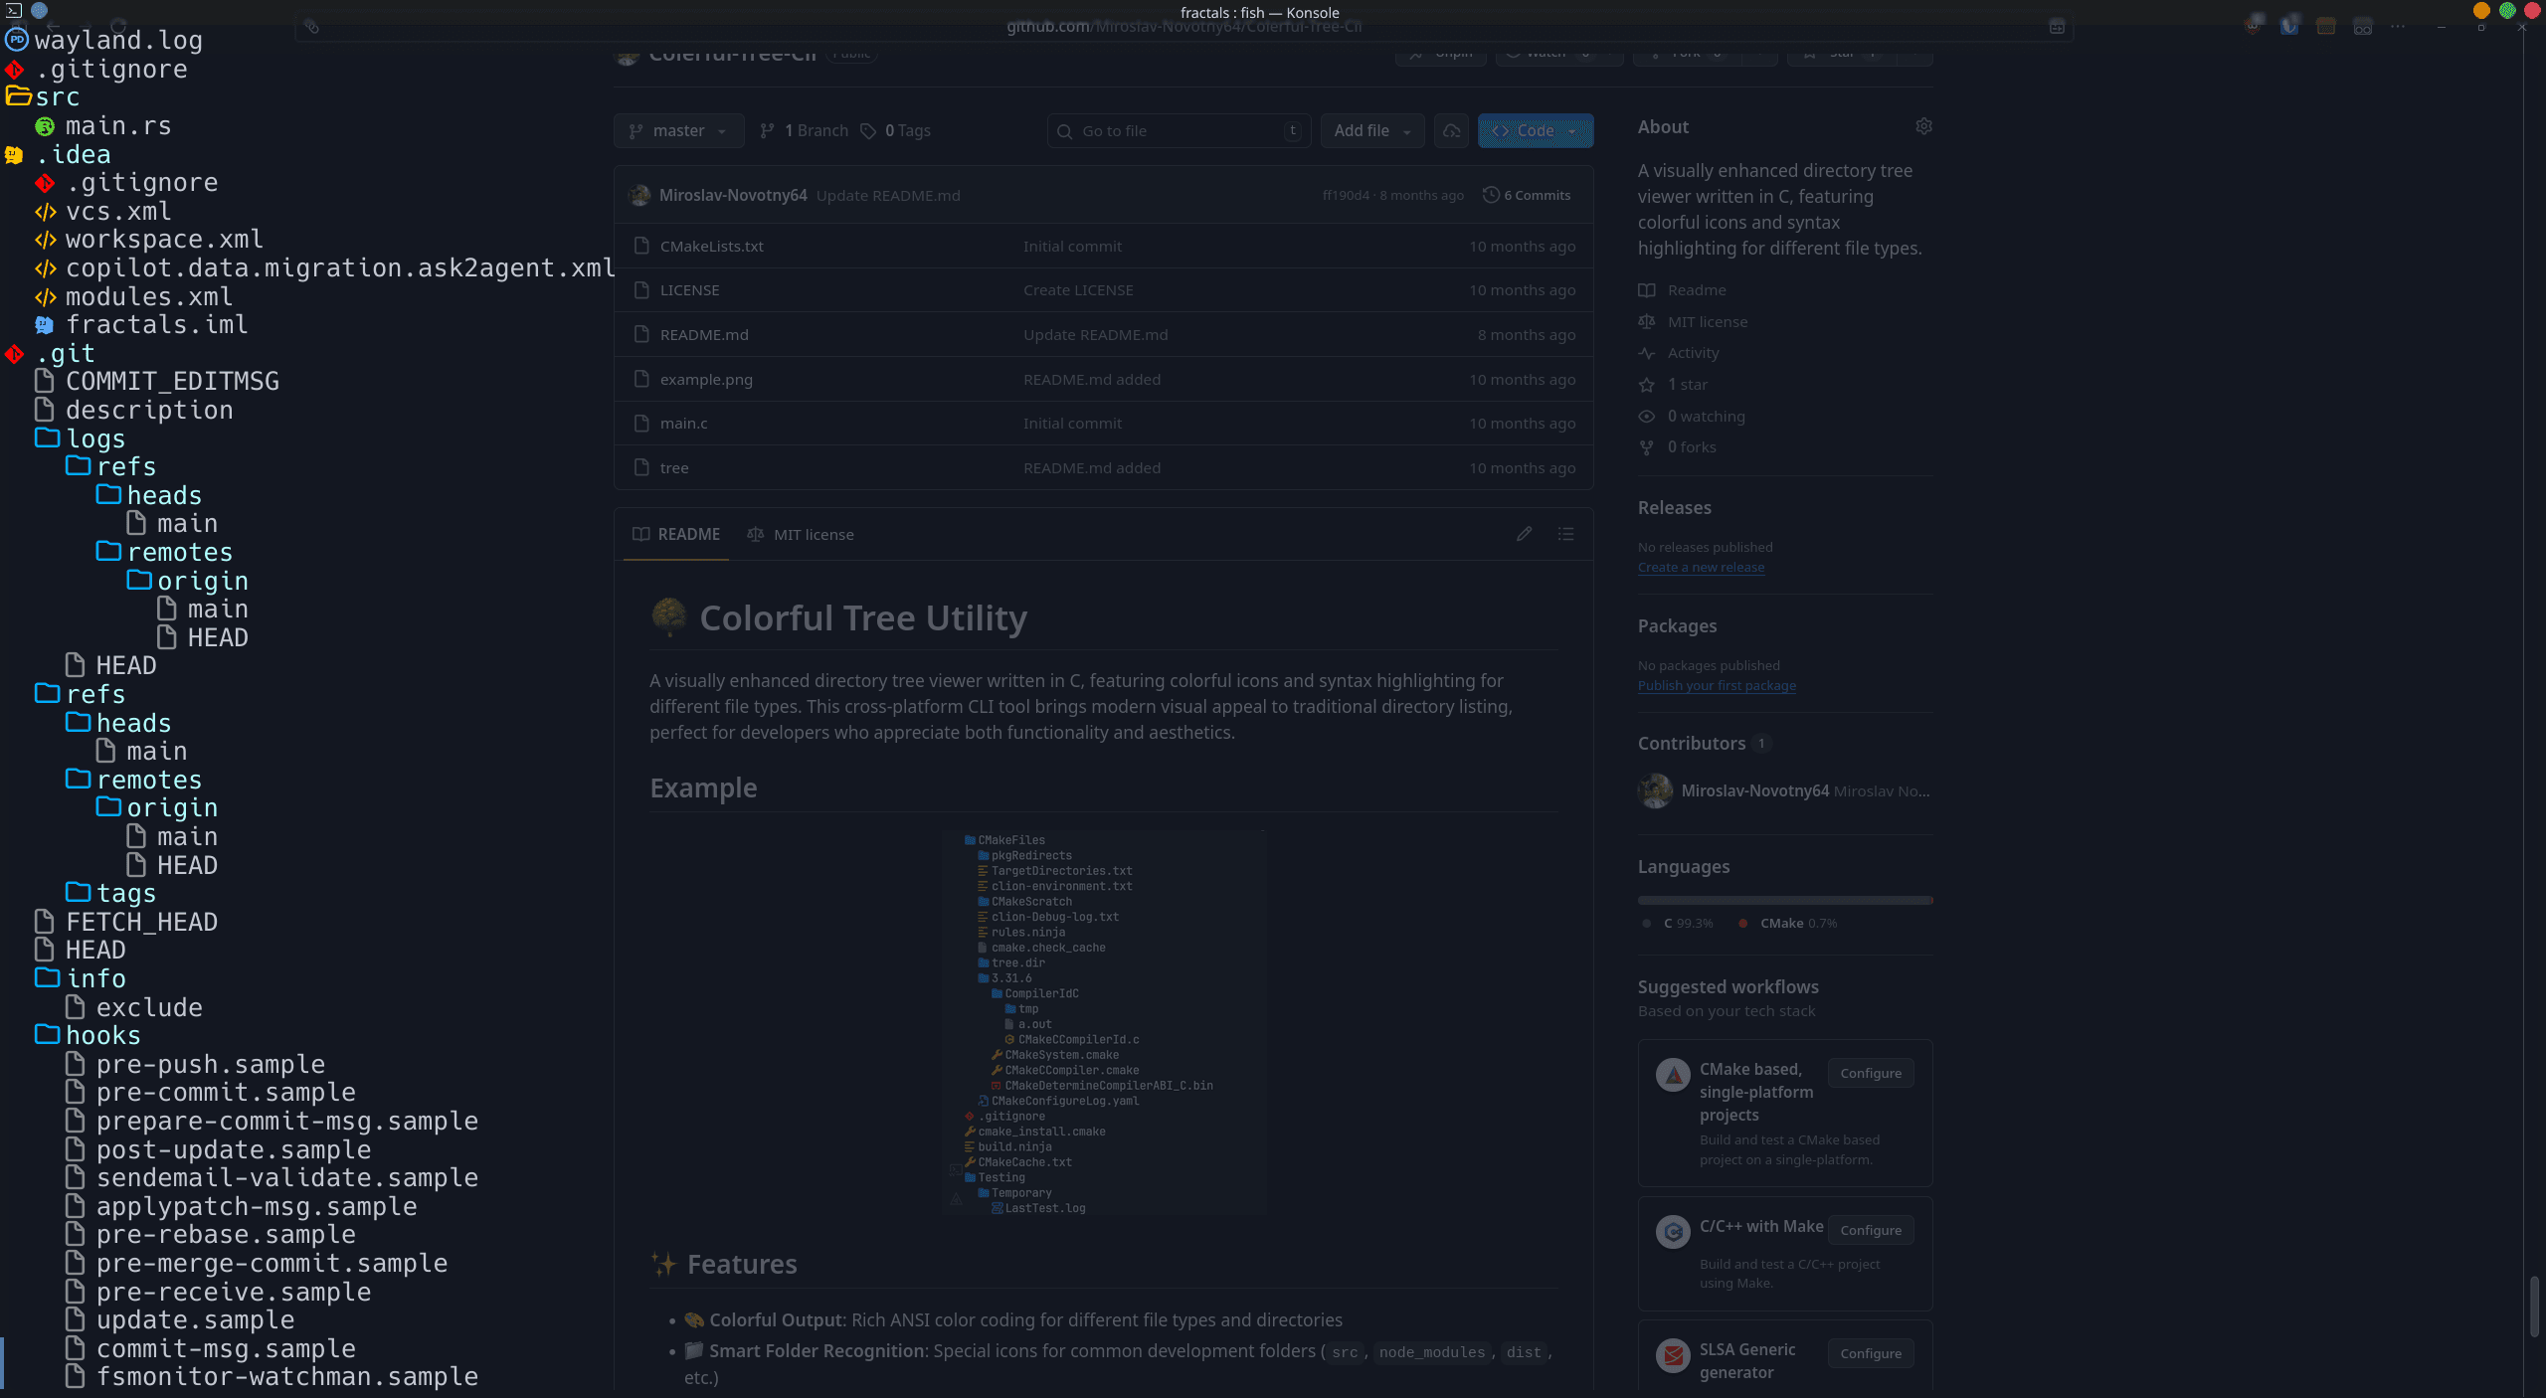Click the SLSA Generic generator workflow icon
The height and width of the screenshot is (1398, 2546).
pos(1673,1355)
